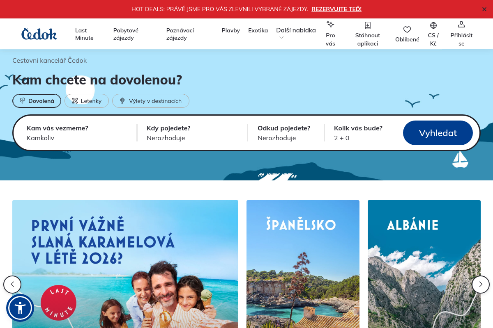Open the Kdy pojedete date selector
The width and height of the screenshot is (493, 328).
tap(193, 133)
